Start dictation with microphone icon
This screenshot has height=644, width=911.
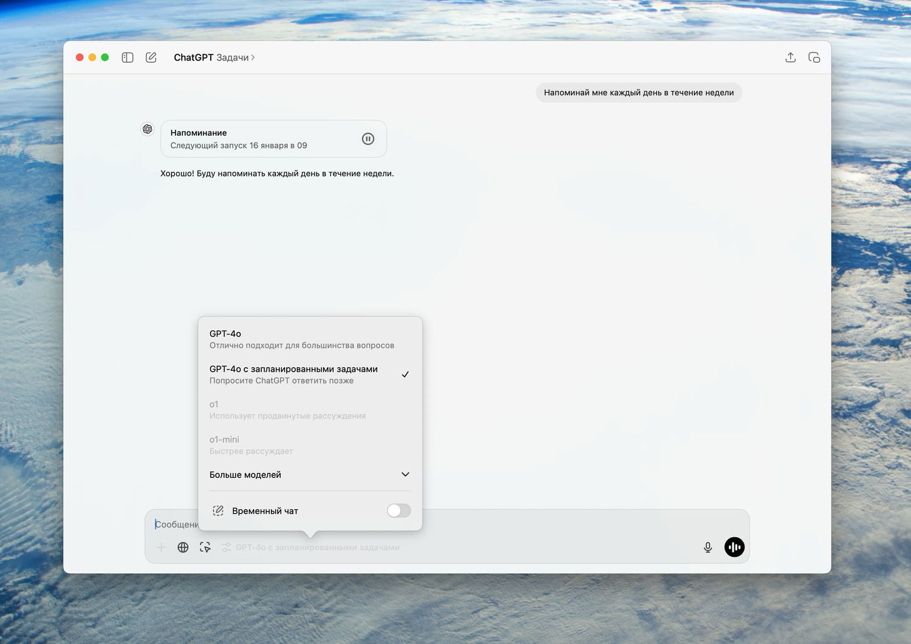point(708,547)
